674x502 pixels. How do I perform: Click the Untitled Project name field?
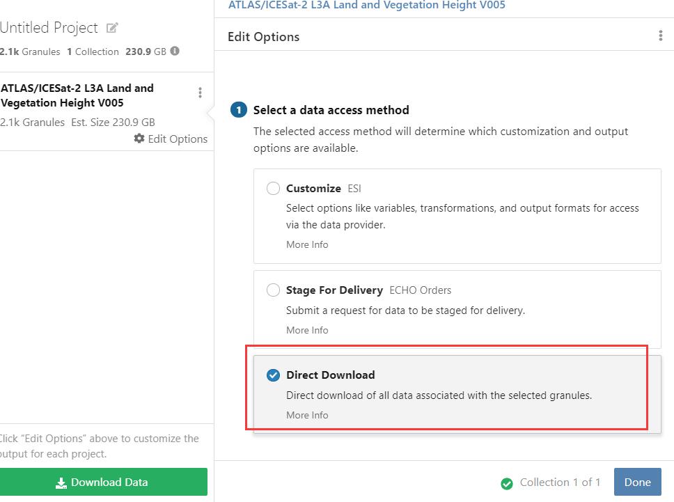49,28
